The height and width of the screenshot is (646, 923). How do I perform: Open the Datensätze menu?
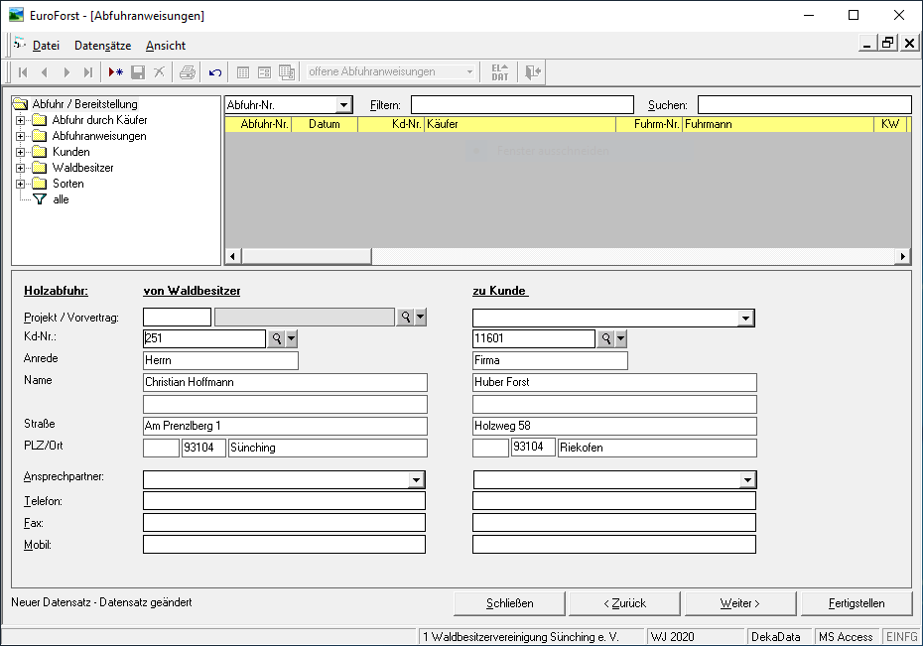[x=102, y=46]
